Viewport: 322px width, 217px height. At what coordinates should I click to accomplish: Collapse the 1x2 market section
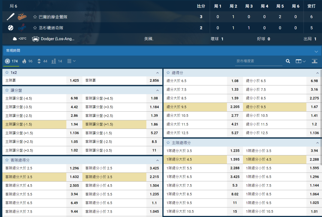click(157, 73)
